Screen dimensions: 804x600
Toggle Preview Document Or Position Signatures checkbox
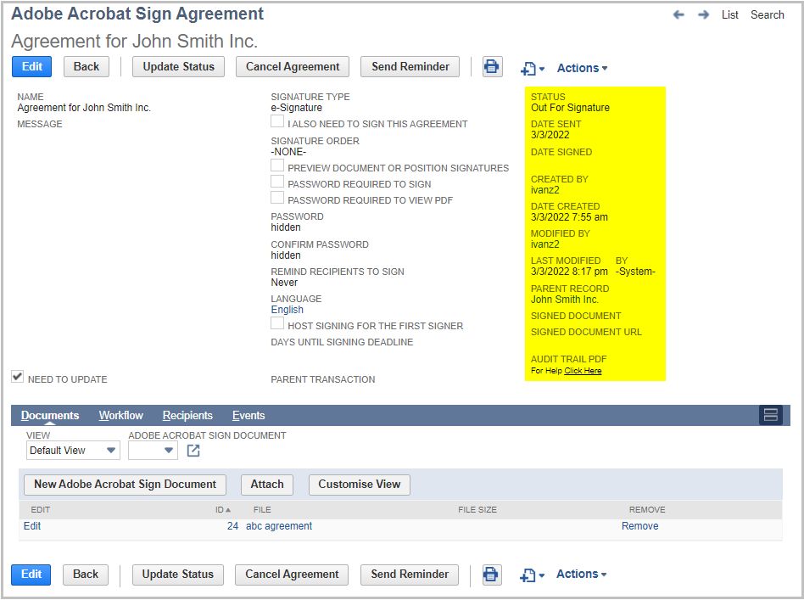(x=276, y=165)
